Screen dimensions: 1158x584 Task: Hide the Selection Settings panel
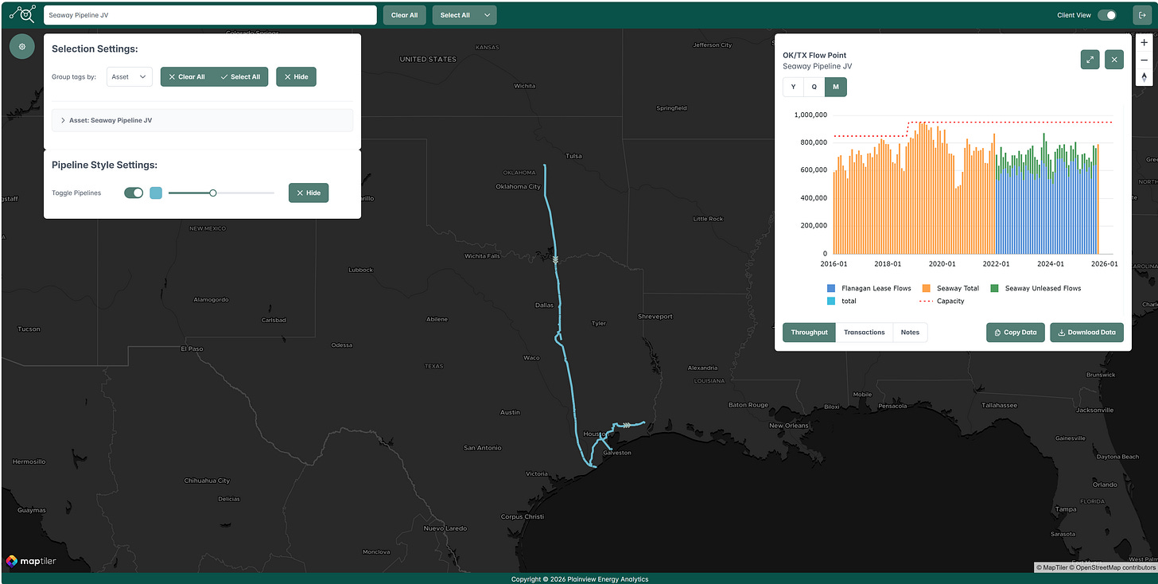pos(296,77)
